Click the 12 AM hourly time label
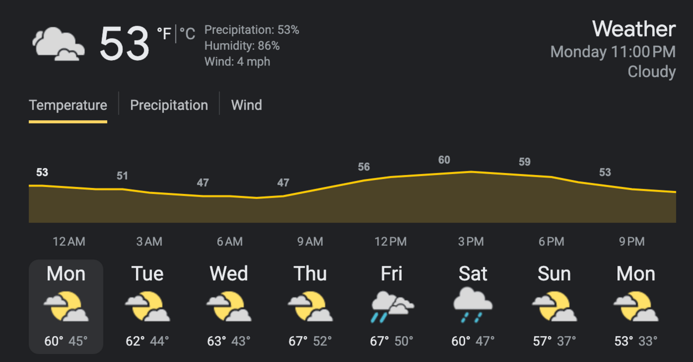Viewport: 693px width, 362px height. 69,242
